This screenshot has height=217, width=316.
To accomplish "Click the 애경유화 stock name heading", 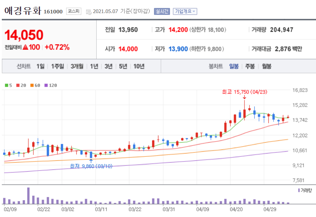I will (x=23, y=11).
